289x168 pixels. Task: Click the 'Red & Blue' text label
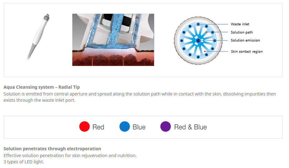click(190, 127)
